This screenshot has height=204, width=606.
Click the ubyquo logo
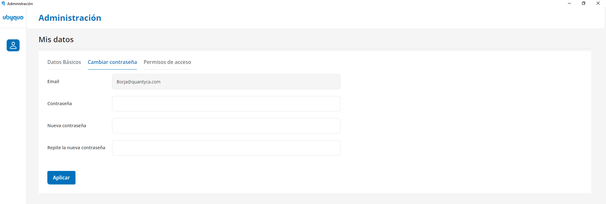coord(13,18)
